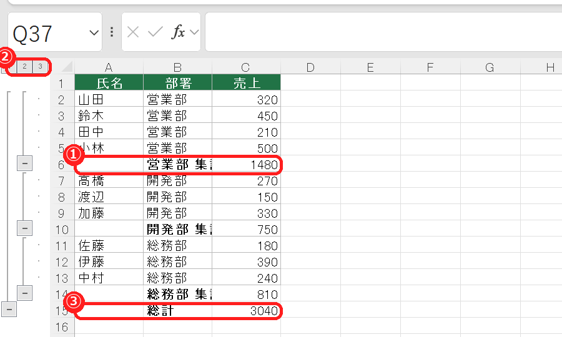Click the Insert Function fx icon

click(178, 32)
